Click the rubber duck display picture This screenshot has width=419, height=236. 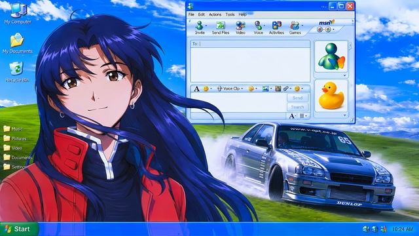(331, 96)
